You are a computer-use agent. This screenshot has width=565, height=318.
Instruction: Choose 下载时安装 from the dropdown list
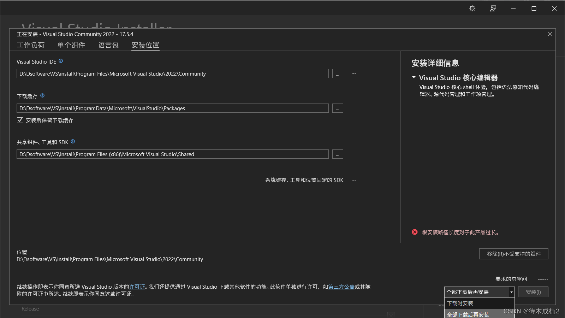479,304
